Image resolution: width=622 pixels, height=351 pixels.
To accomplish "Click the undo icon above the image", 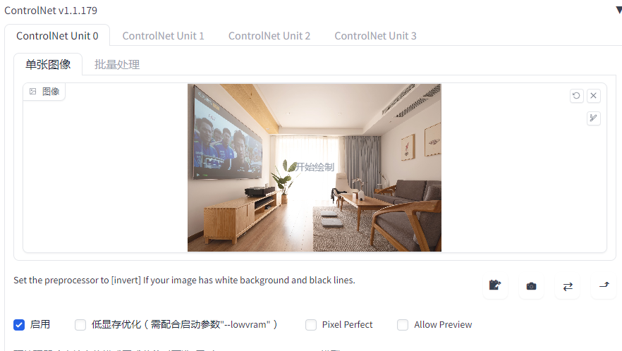I will [x=576, y=96].
